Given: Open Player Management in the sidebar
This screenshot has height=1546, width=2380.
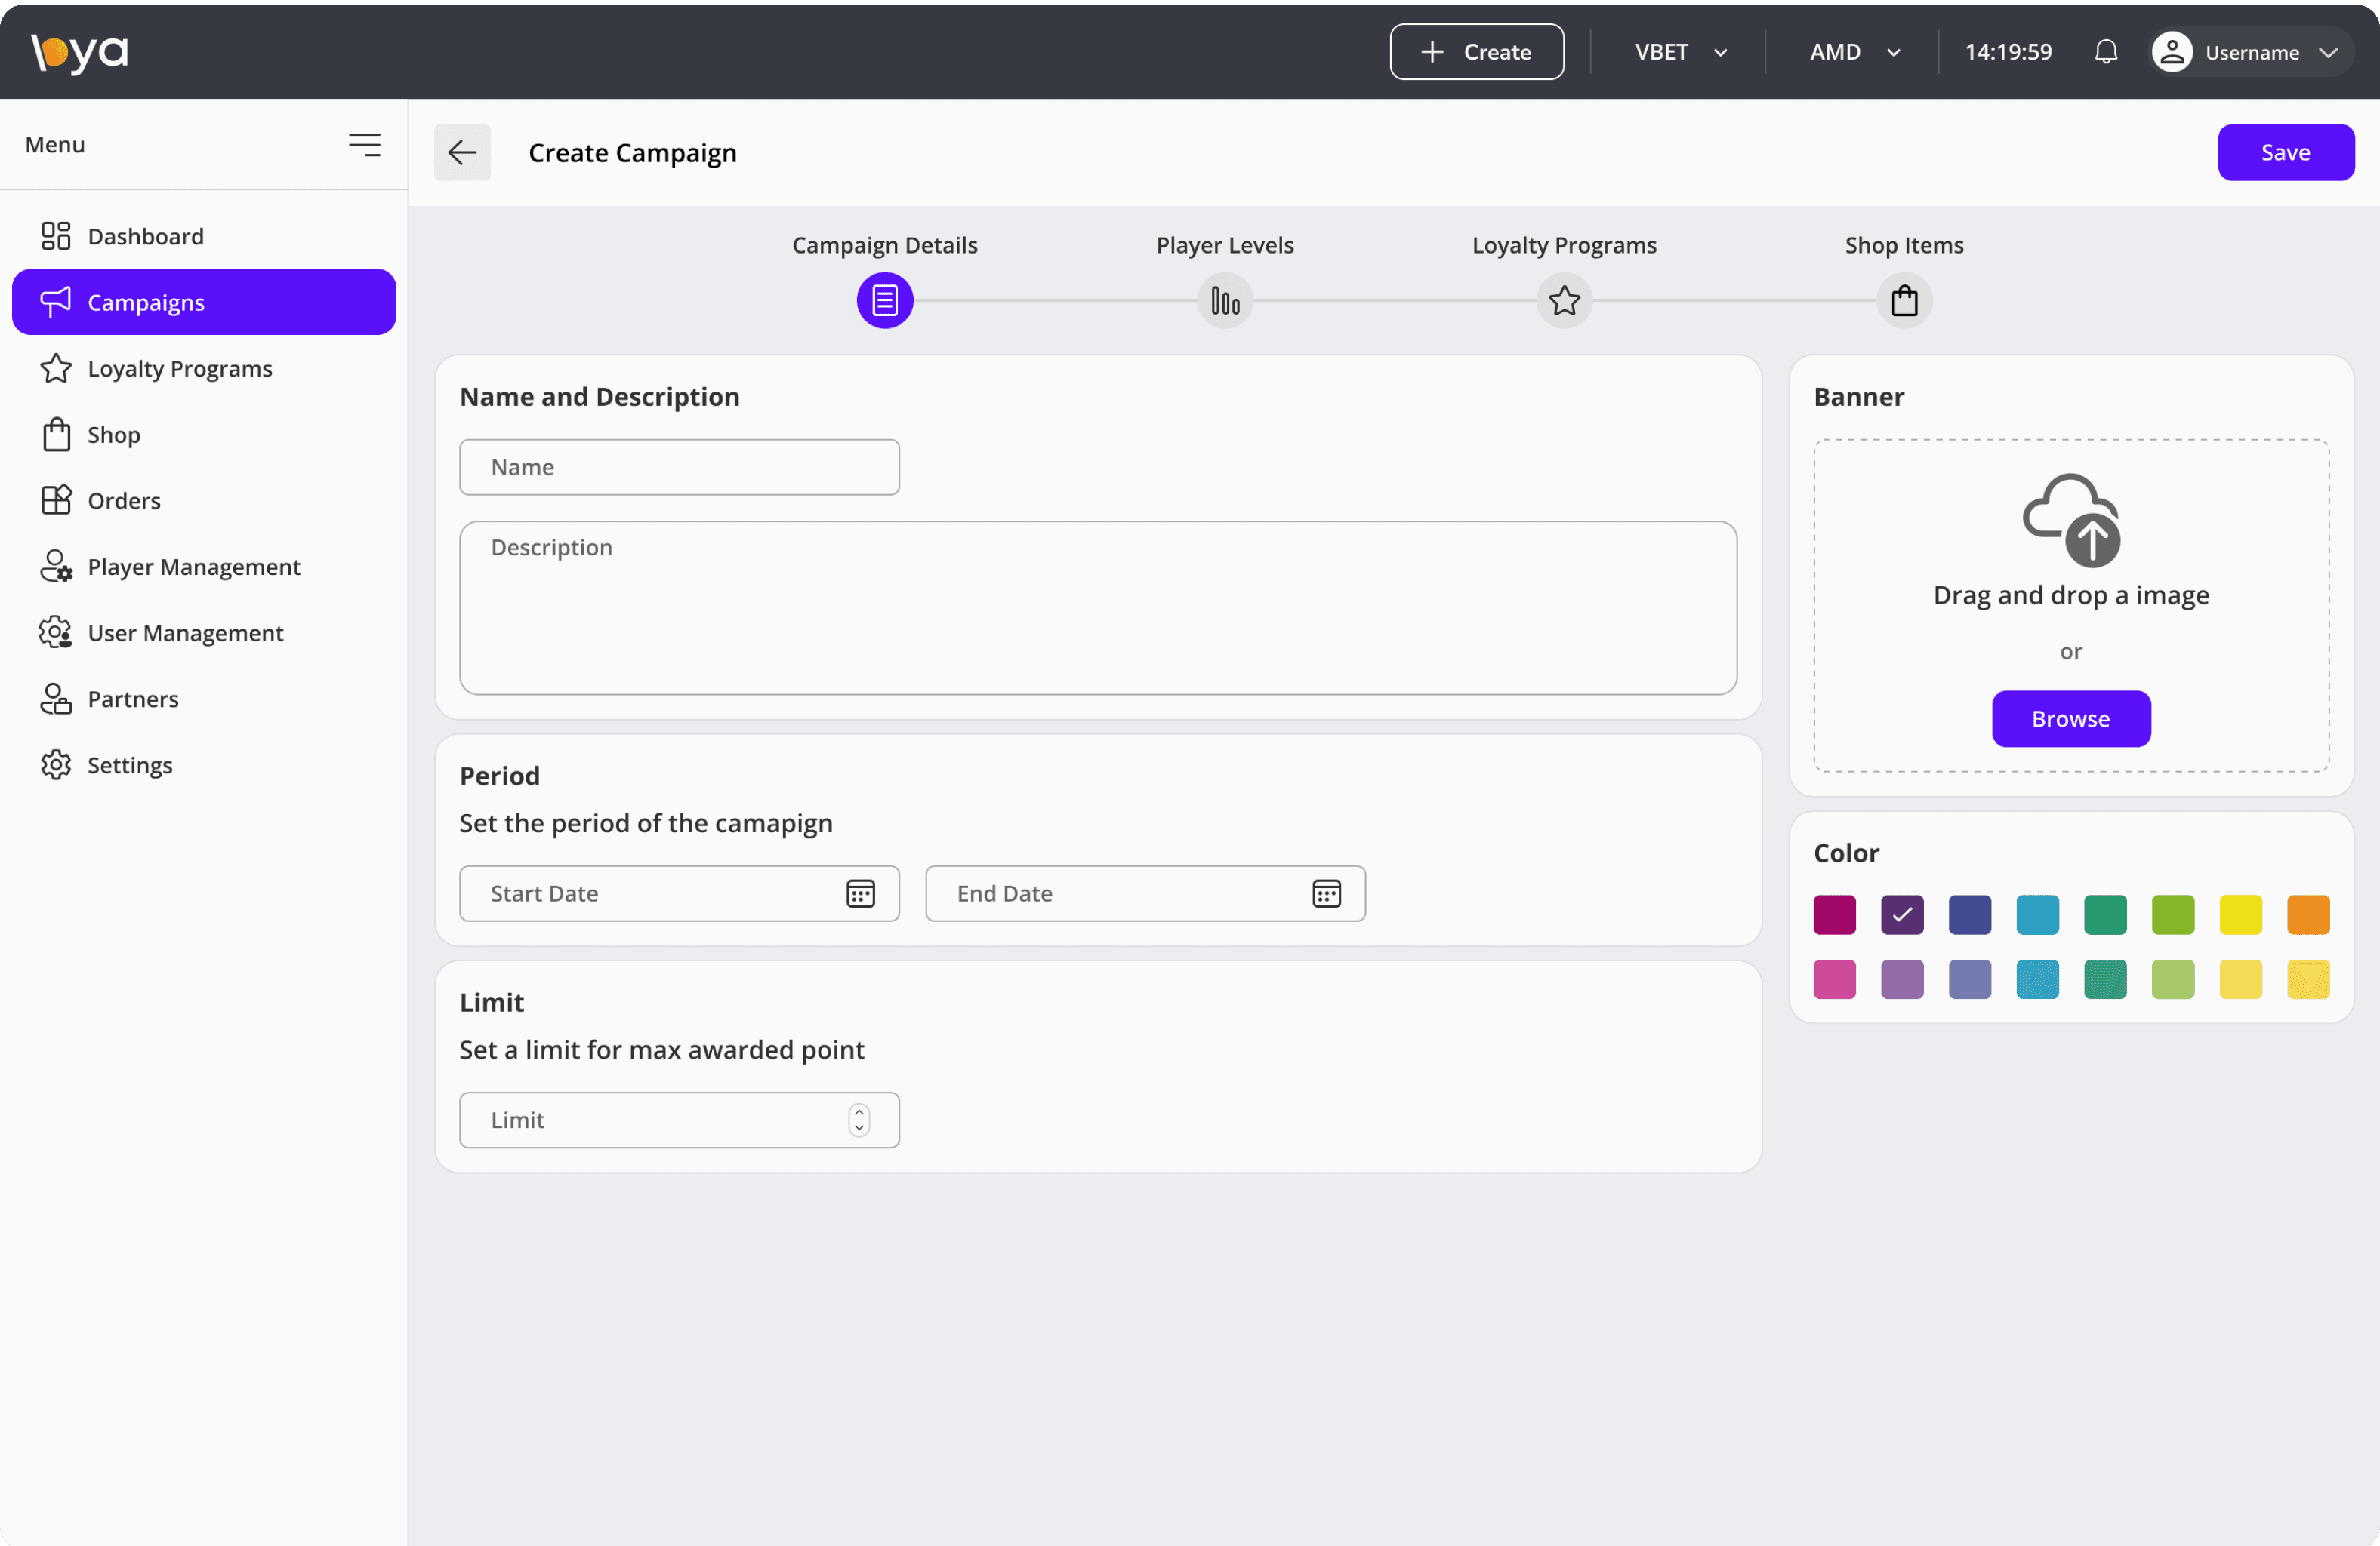Looking at the screenshot, I should (193, 567).
